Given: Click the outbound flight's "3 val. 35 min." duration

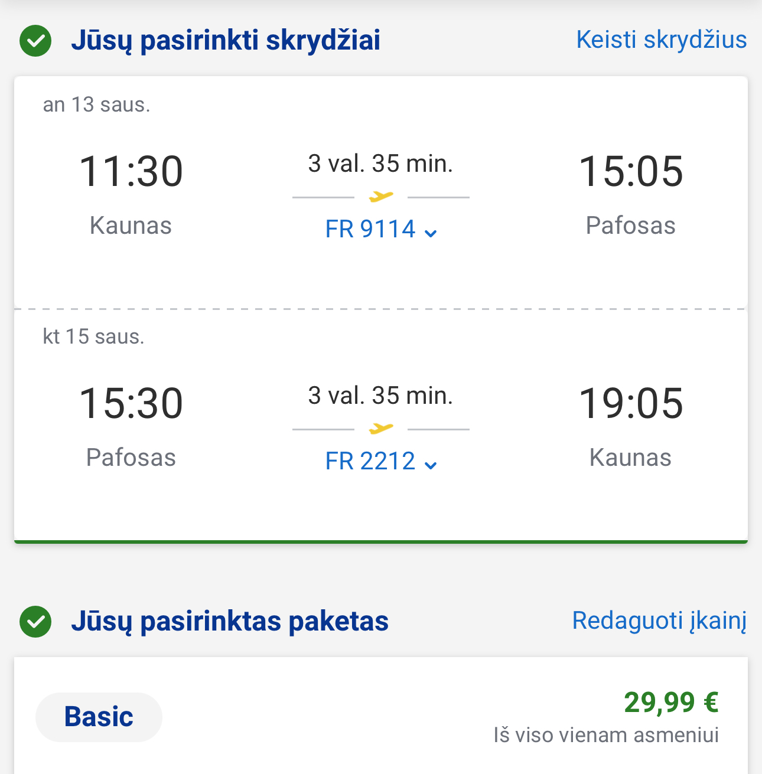Looking at the screenshot, I should (x=380, y=164).
